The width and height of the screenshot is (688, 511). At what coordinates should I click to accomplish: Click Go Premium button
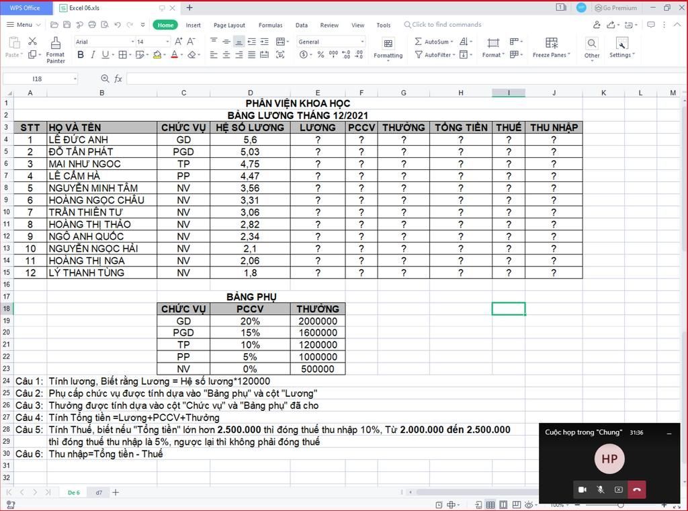(615, 7)
